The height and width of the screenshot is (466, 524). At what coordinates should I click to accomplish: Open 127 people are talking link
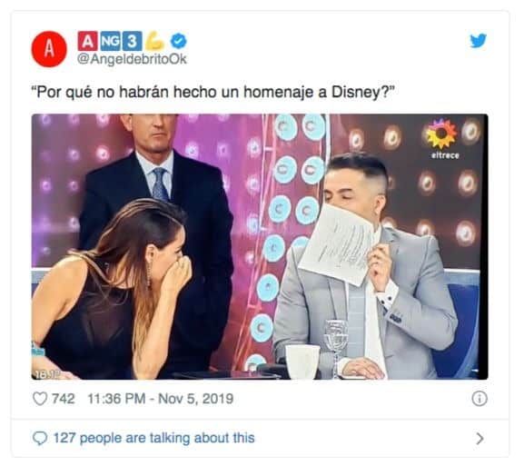click(153, 438)
